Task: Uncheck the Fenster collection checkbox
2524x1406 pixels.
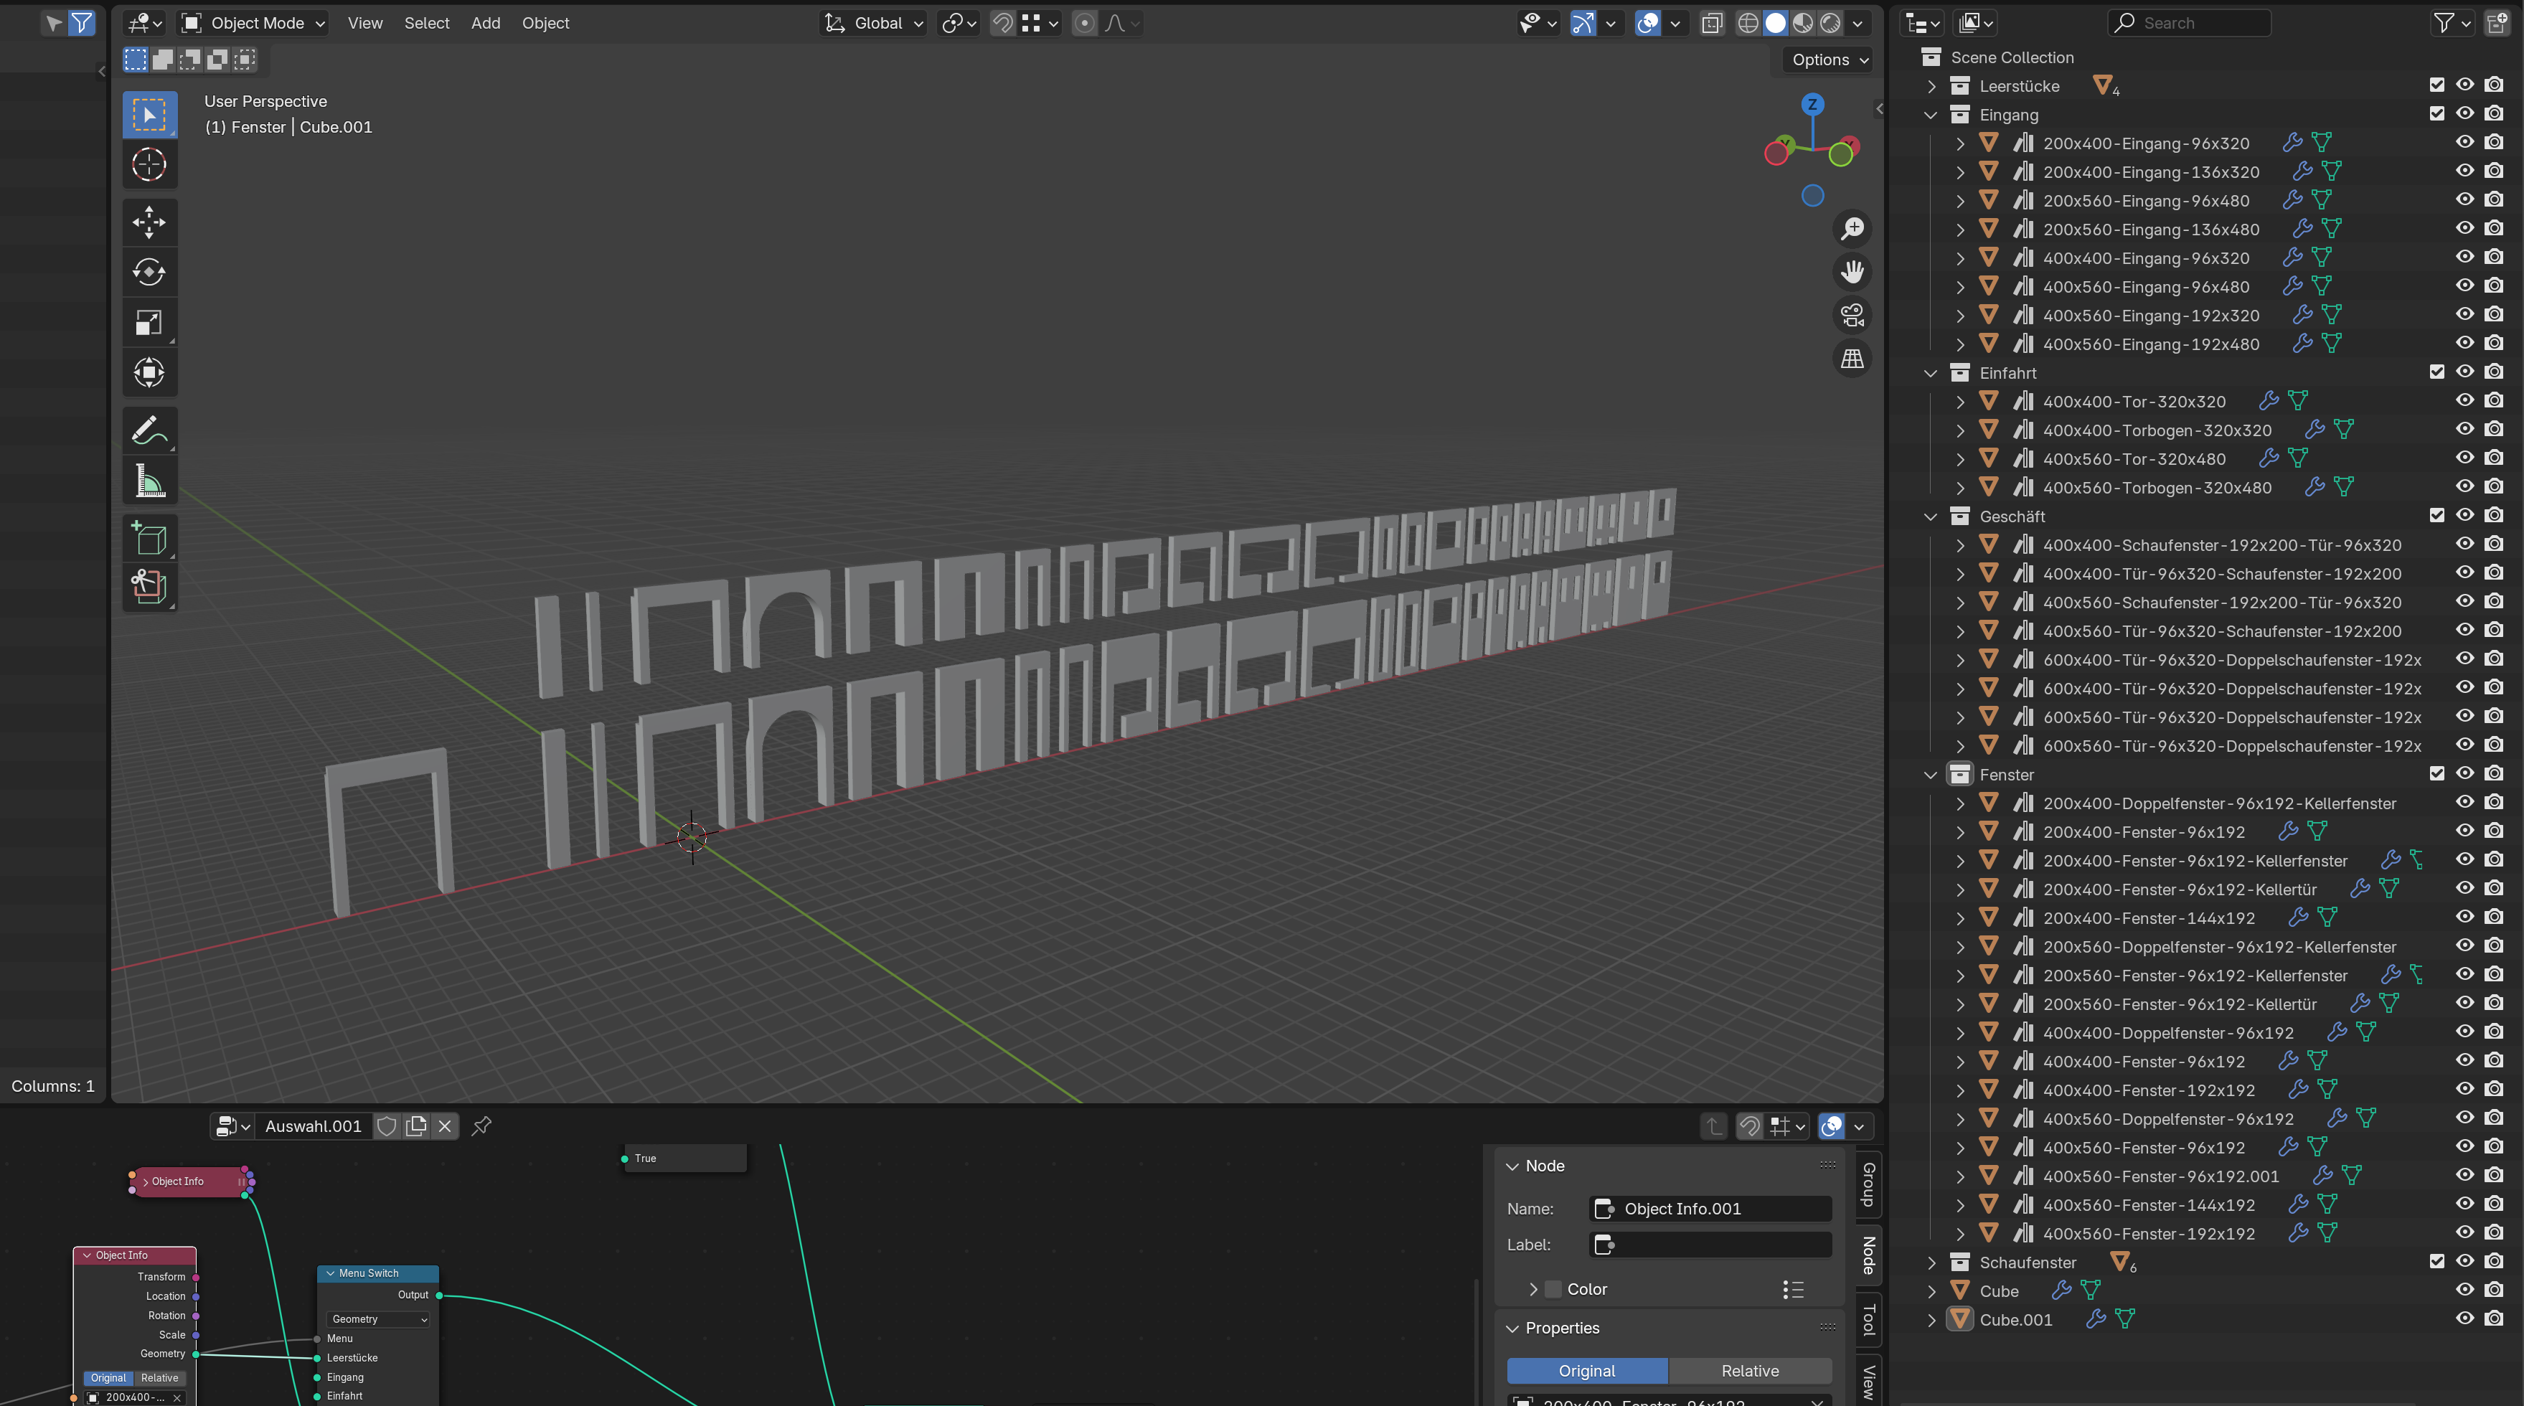Action: pos(2436,773)
